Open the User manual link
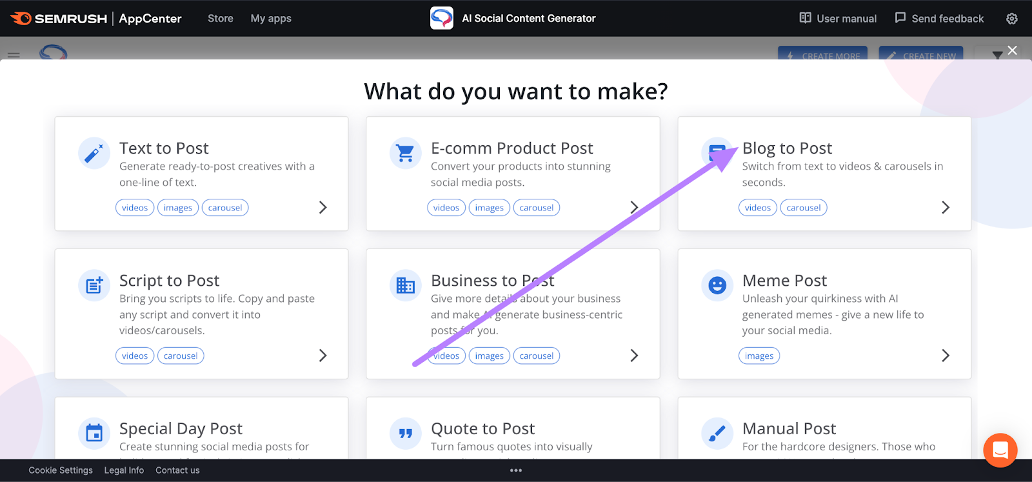 point(846,19)
